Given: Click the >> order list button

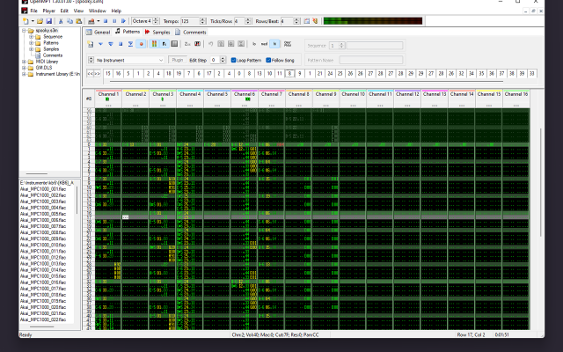Looking at the screenshot, I should point(97,73).
